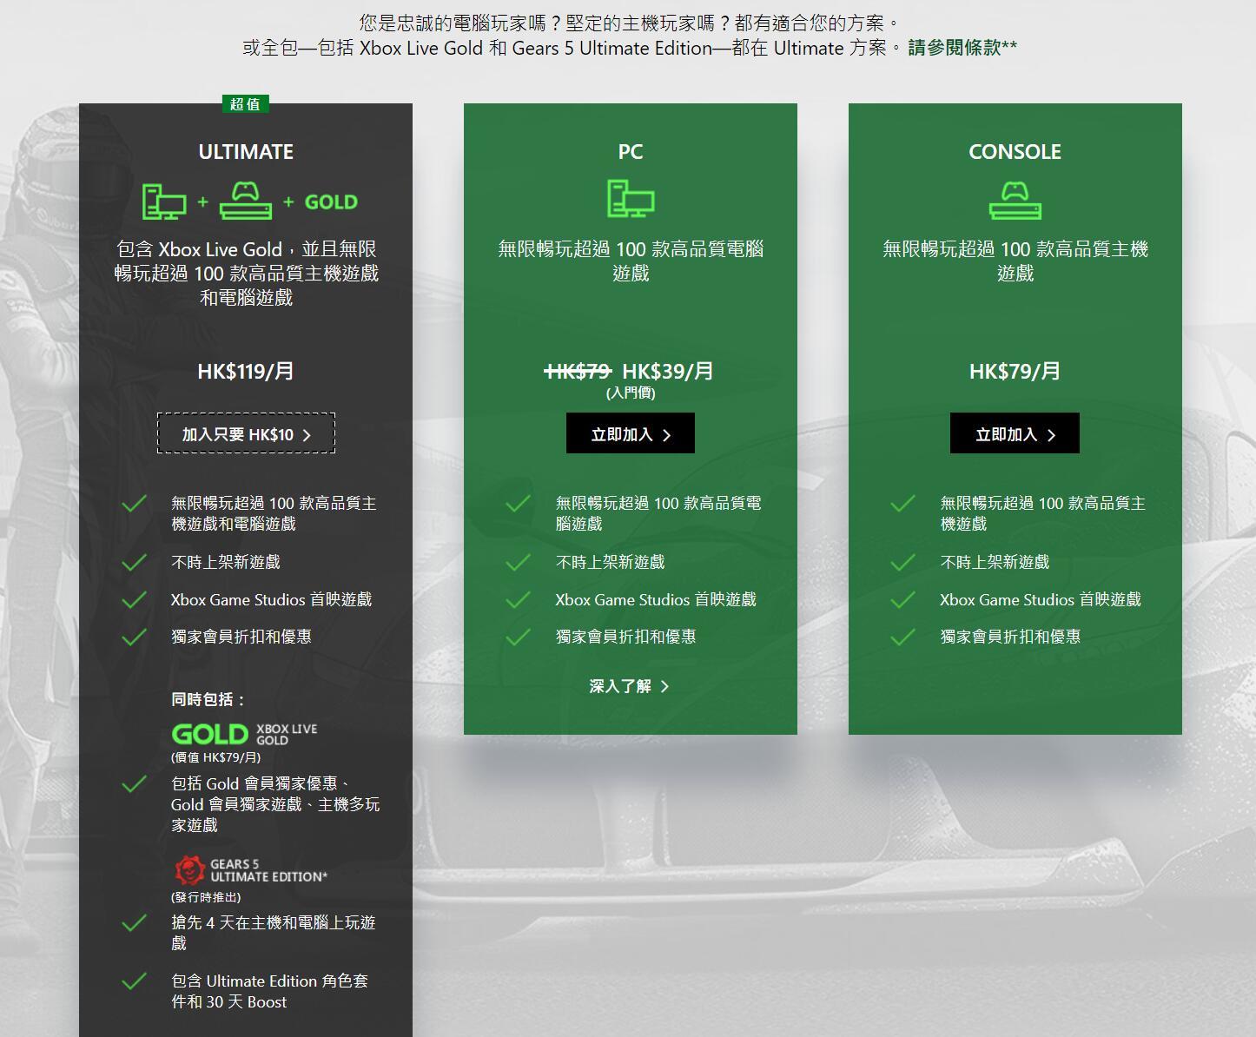Click the (發行時推出) text
Image resolution: width=1256 pixels, height=1037 pixels.
206,897
